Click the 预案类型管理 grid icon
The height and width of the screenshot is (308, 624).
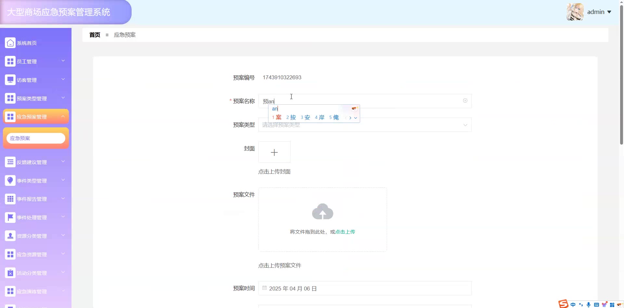[x=10, y=98]
